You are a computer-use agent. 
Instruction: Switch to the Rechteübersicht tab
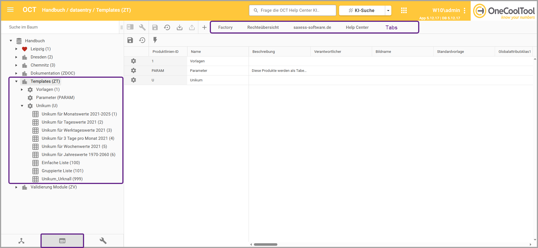click(263, 27)
